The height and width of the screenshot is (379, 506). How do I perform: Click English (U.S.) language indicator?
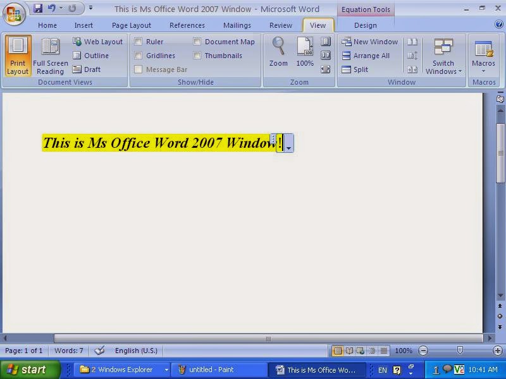pyautogui.click(x=136, y=351)
